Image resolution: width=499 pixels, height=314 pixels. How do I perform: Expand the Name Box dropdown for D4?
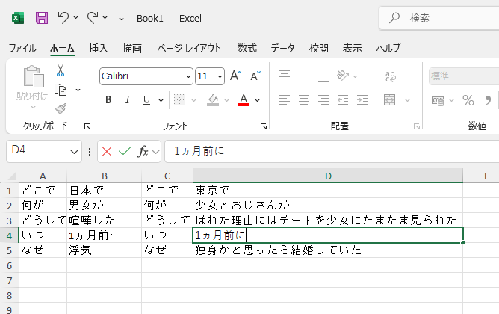pyautogui.click(x=74, y=151)
